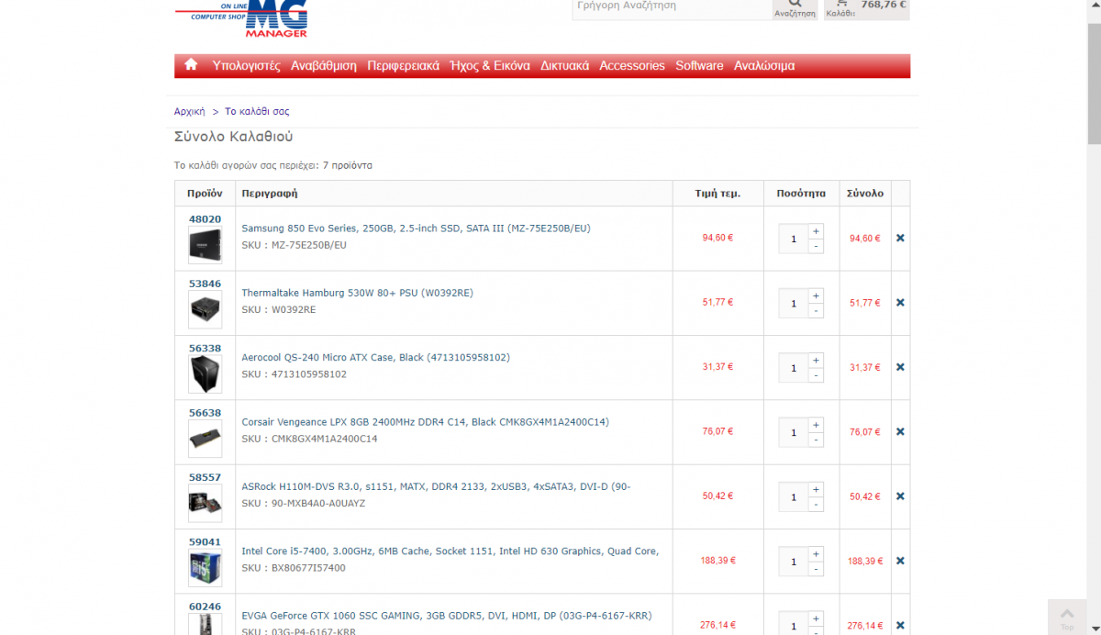1101x635 pixels.
Task: Click the Samsung SSD product thumbnail
Action: pyautogui.click(x=205, y=246)
